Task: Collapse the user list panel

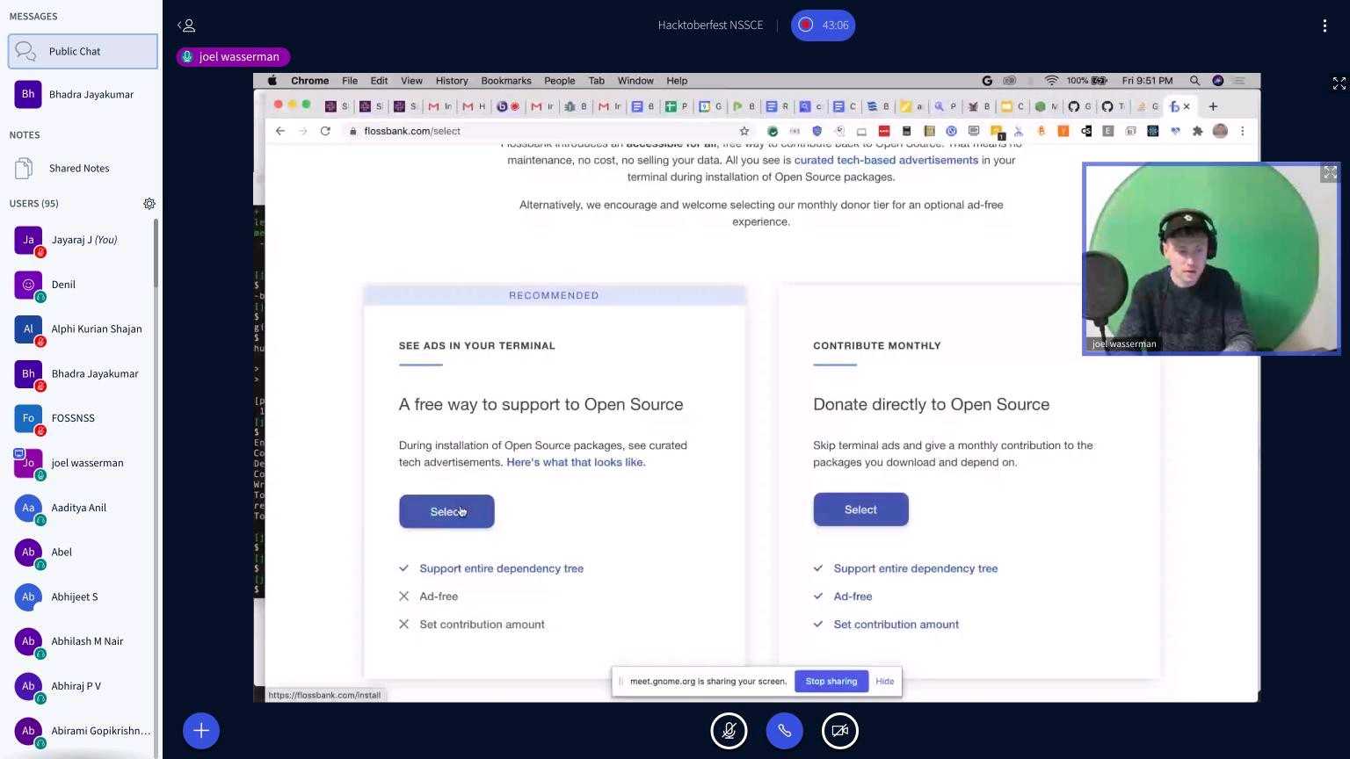Action: [186, 25]
